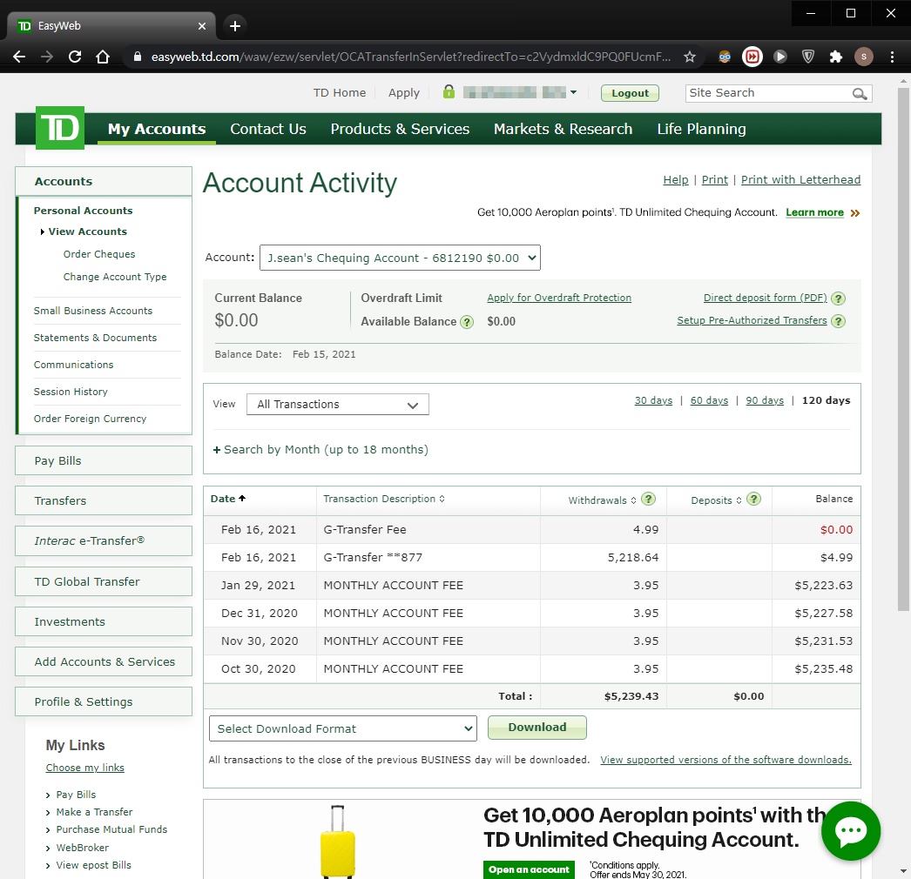
Task: Open browser home page icon
Action: 103,57
